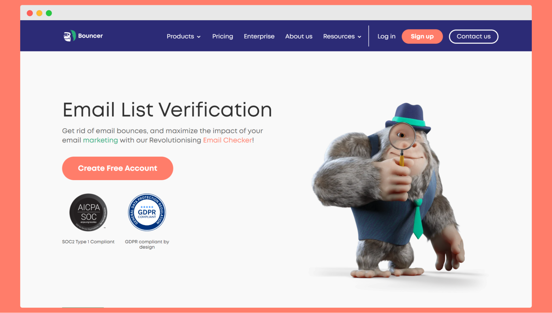Screen dimensions: 552x313
Task: Open the Pricing menu item
Action: [223, 36]
